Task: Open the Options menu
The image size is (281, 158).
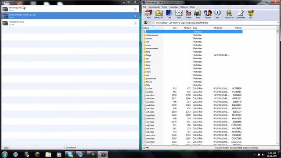Action: (184, 7)
